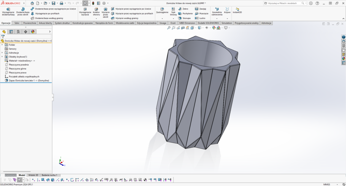
Task: Select the Dodanie/baza przez obrót tool
Action: pyautogui.click(x=23, y=12)
